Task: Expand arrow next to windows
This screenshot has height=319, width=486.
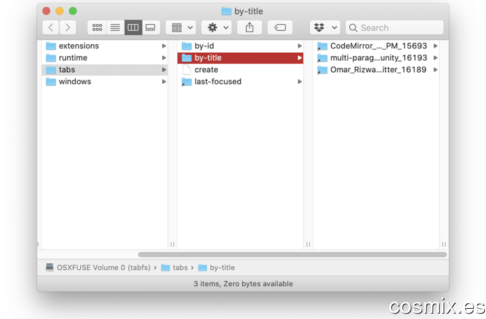Action: coord(164,82)
